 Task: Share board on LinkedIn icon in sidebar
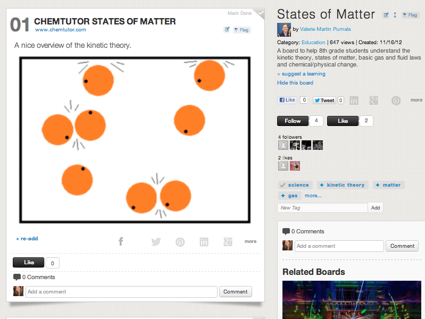click(354, 100)
